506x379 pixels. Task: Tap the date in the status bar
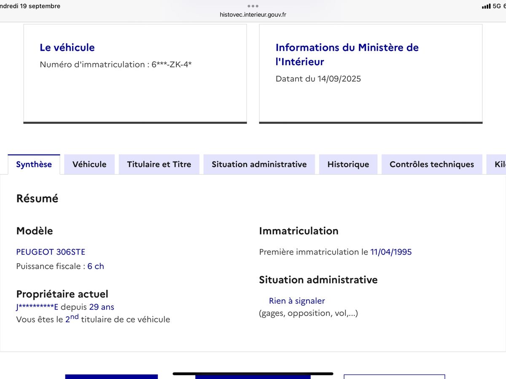point(30,6)
